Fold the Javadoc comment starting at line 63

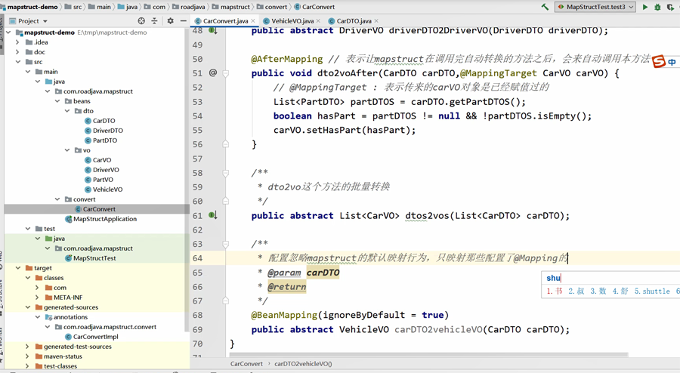(225, 244)
